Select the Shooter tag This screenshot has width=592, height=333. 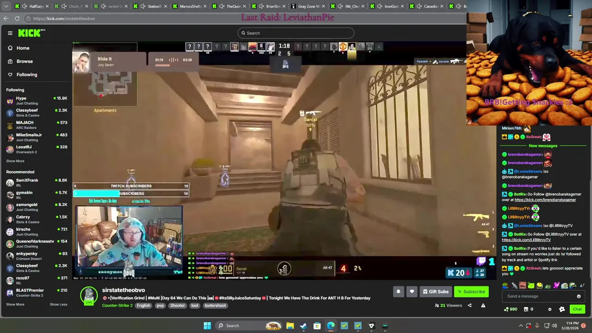[177, 305]
